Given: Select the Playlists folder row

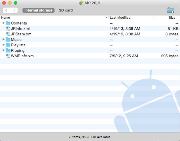Looking at the screenshot, I should click(90, 45).
